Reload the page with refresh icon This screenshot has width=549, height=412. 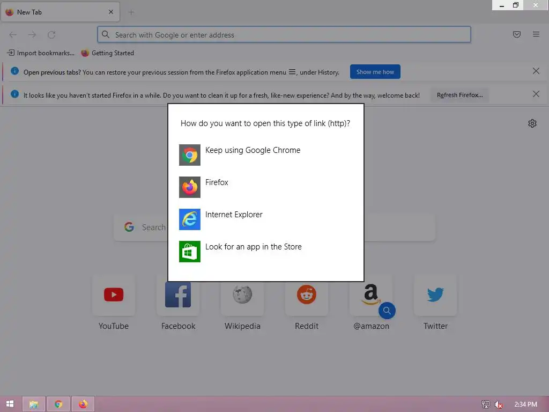[x=51, y=35]
